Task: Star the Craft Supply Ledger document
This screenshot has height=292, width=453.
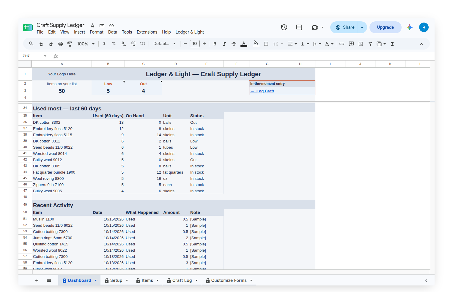Action: click(92, 26)
